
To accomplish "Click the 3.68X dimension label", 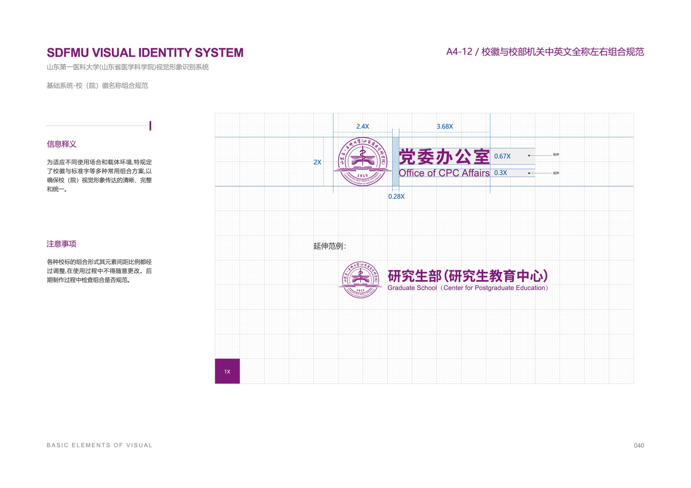I will pos(445,126).
